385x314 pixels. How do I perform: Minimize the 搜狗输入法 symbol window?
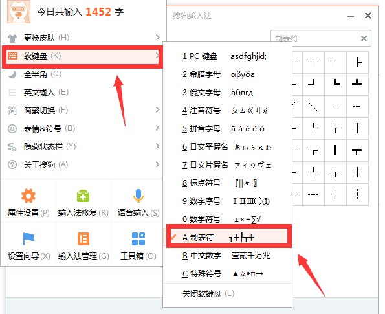(x=351, y=16)
